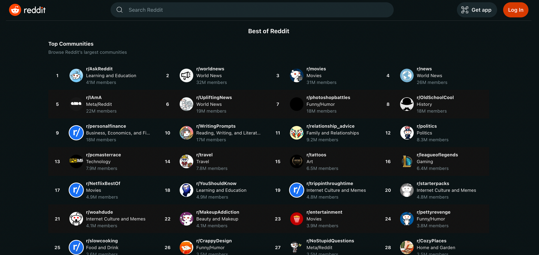Open the r/pettyrevenge community link

point(434,212)
